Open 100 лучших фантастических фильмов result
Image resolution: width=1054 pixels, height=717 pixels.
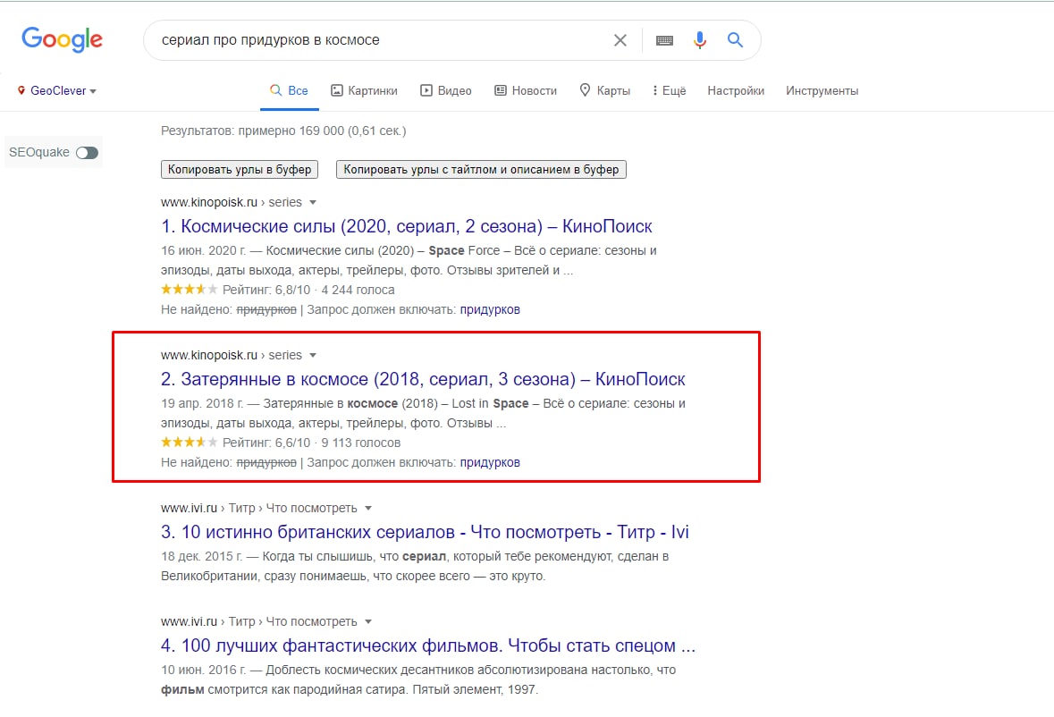pos(428,645)
